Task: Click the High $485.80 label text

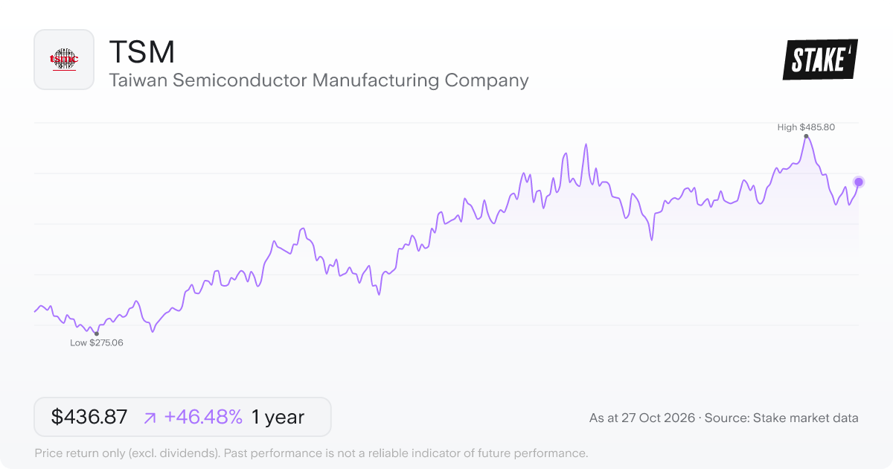Action: click(x=806, y=127)
